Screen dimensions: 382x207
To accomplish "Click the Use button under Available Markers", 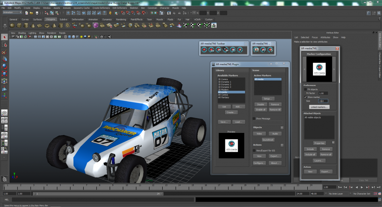I will coord(224,107).
